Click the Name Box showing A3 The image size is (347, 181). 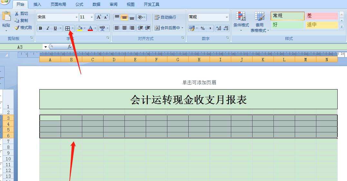pyautogui.click(x=22, y=47)
